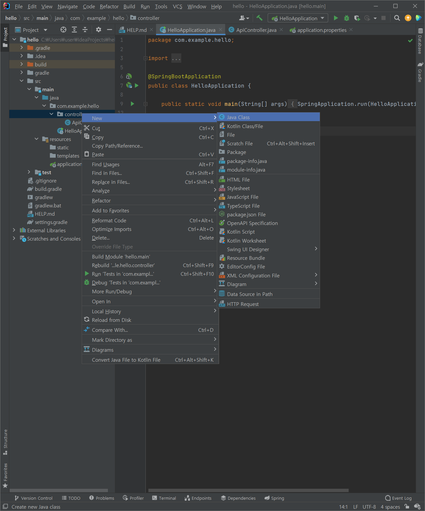Viewport: 425px width, 511px height.
Task: Click 4 spaces indent setting in status bar
Action: tap(390, 507)
